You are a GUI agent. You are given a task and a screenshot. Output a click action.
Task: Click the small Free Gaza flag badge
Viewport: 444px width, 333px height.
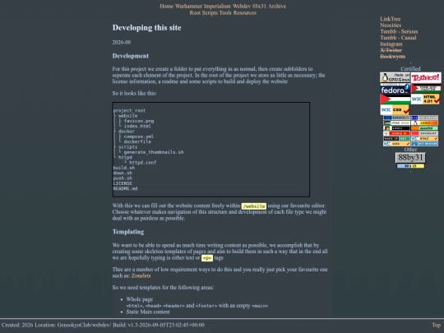[x=396, y=123]
